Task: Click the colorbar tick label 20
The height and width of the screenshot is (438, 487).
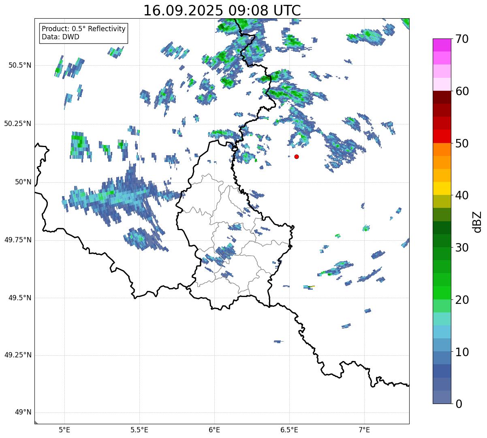Action: tap(461, 300)
